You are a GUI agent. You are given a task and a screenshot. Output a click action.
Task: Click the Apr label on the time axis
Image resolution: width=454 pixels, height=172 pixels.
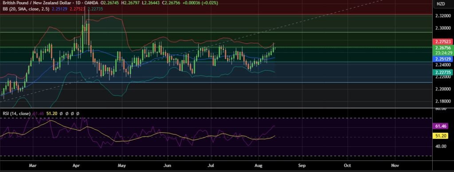click(x=76, y=166)
